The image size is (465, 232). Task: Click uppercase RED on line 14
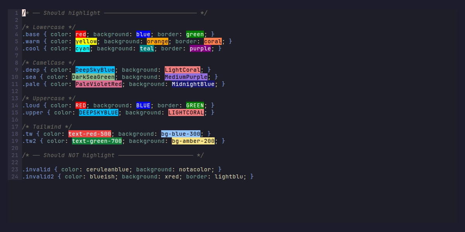tap(81, 106)
